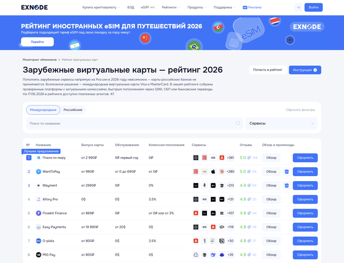Image resolution: width=344 pixels, height=263 pixels.
Task: Click Оформить for O-plata
Action: tap(305, 241)
